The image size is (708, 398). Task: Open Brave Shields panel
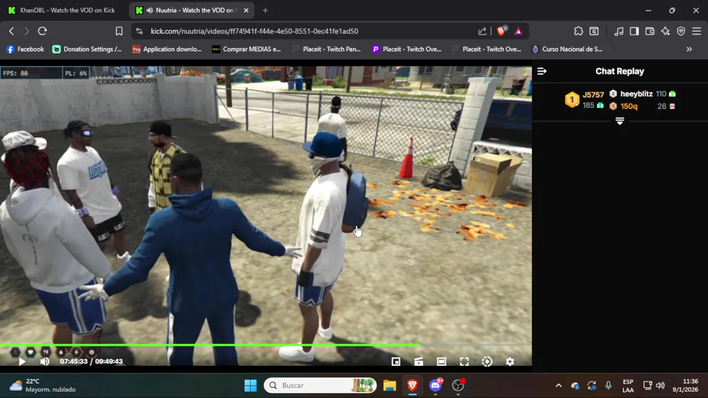pyautogui.click(x=501, y=32)
